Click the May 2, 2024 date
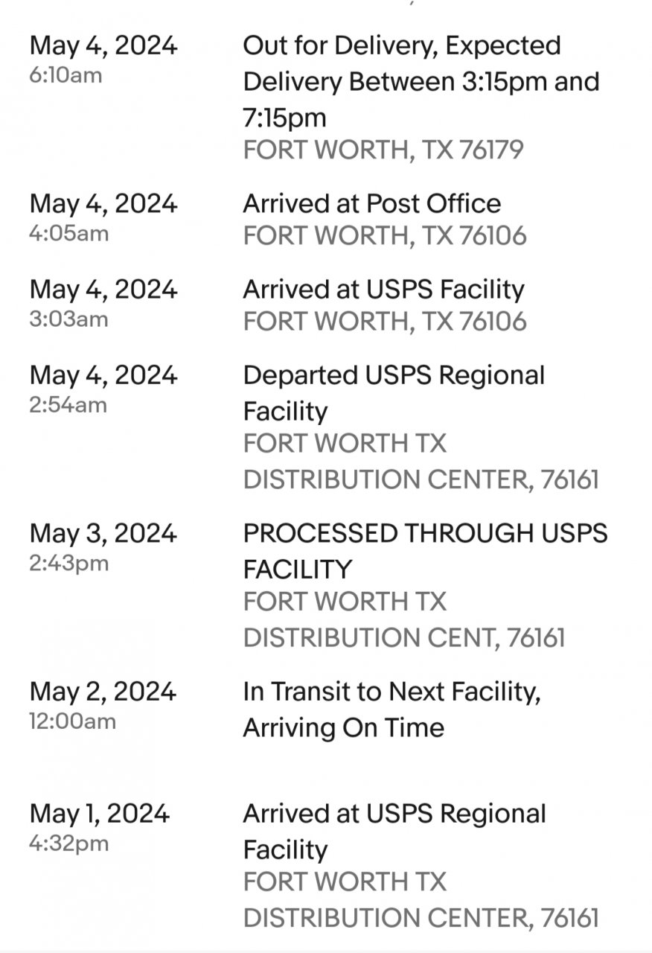Image resolution: width=652 pixels, height=953 pixels. coord(103,692)
